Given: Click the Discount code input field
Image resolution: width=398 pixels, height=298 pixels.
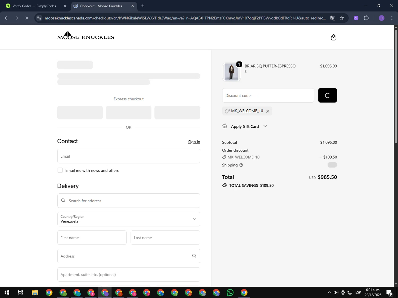Looking at the screenshot, I should click(268, 95).
